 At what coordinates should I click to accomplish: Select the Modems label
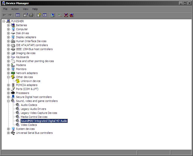coord(21,65)
